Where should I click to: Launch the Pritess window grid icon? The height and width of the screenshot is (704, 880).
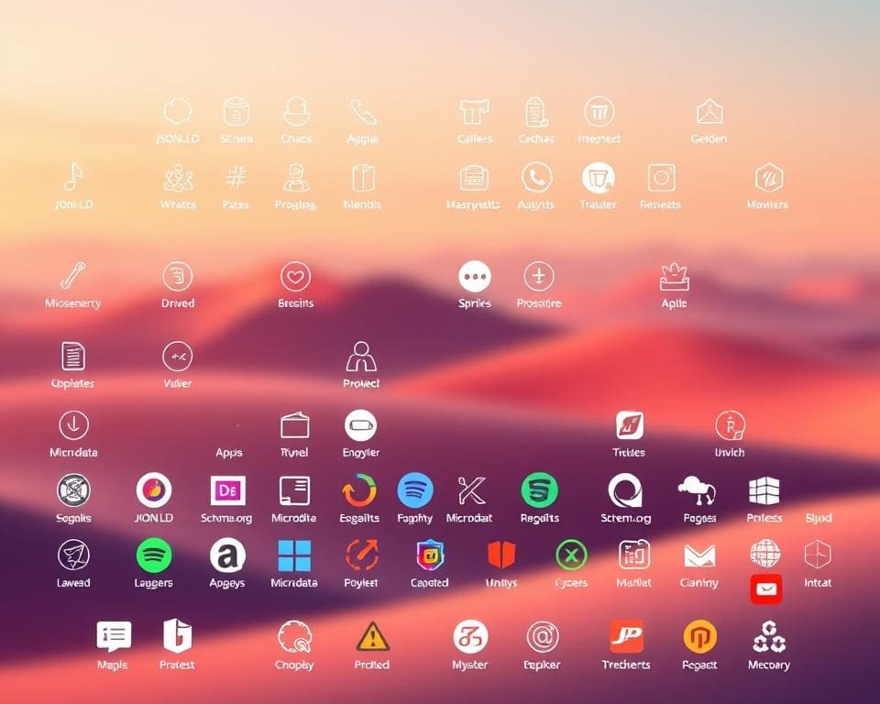764,490
